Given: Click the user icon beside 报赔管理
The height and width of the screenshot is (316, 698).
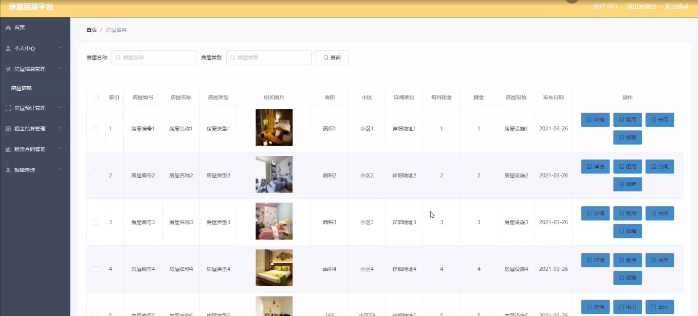Looking at the screenshot, I should coord(8,170).
